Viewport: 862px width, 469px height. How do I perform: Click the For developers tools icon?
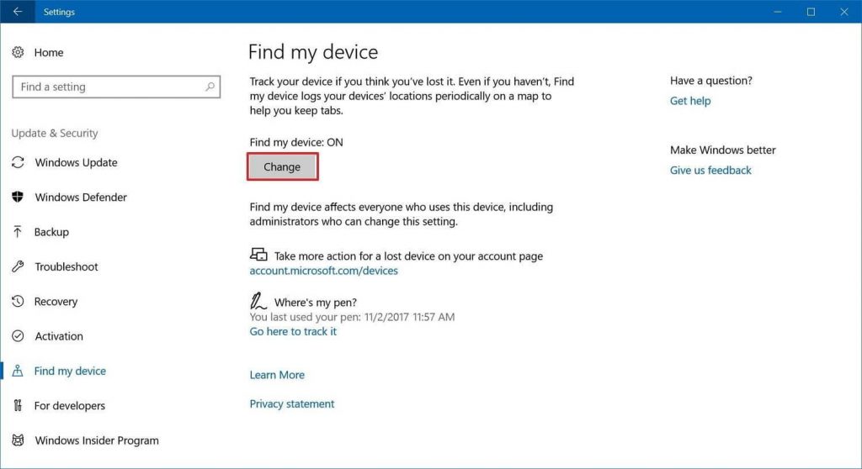click(18, 405)
